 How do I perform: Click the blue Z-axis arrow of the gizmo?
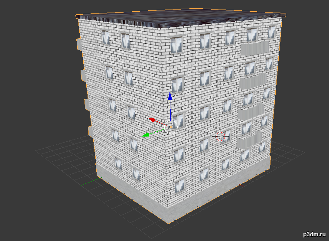pyautogui.click(x=170, y=97)
